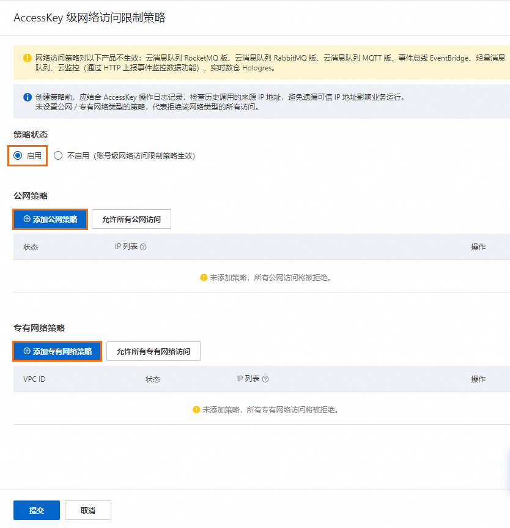This screenshot has height=528, width=510.
Task: Submit the policy with 提交 button
Action: (x=36, y=510)
